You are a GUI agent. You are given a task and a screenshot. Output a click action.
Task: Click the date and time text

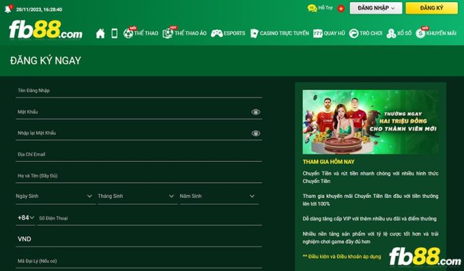(39, 9)
